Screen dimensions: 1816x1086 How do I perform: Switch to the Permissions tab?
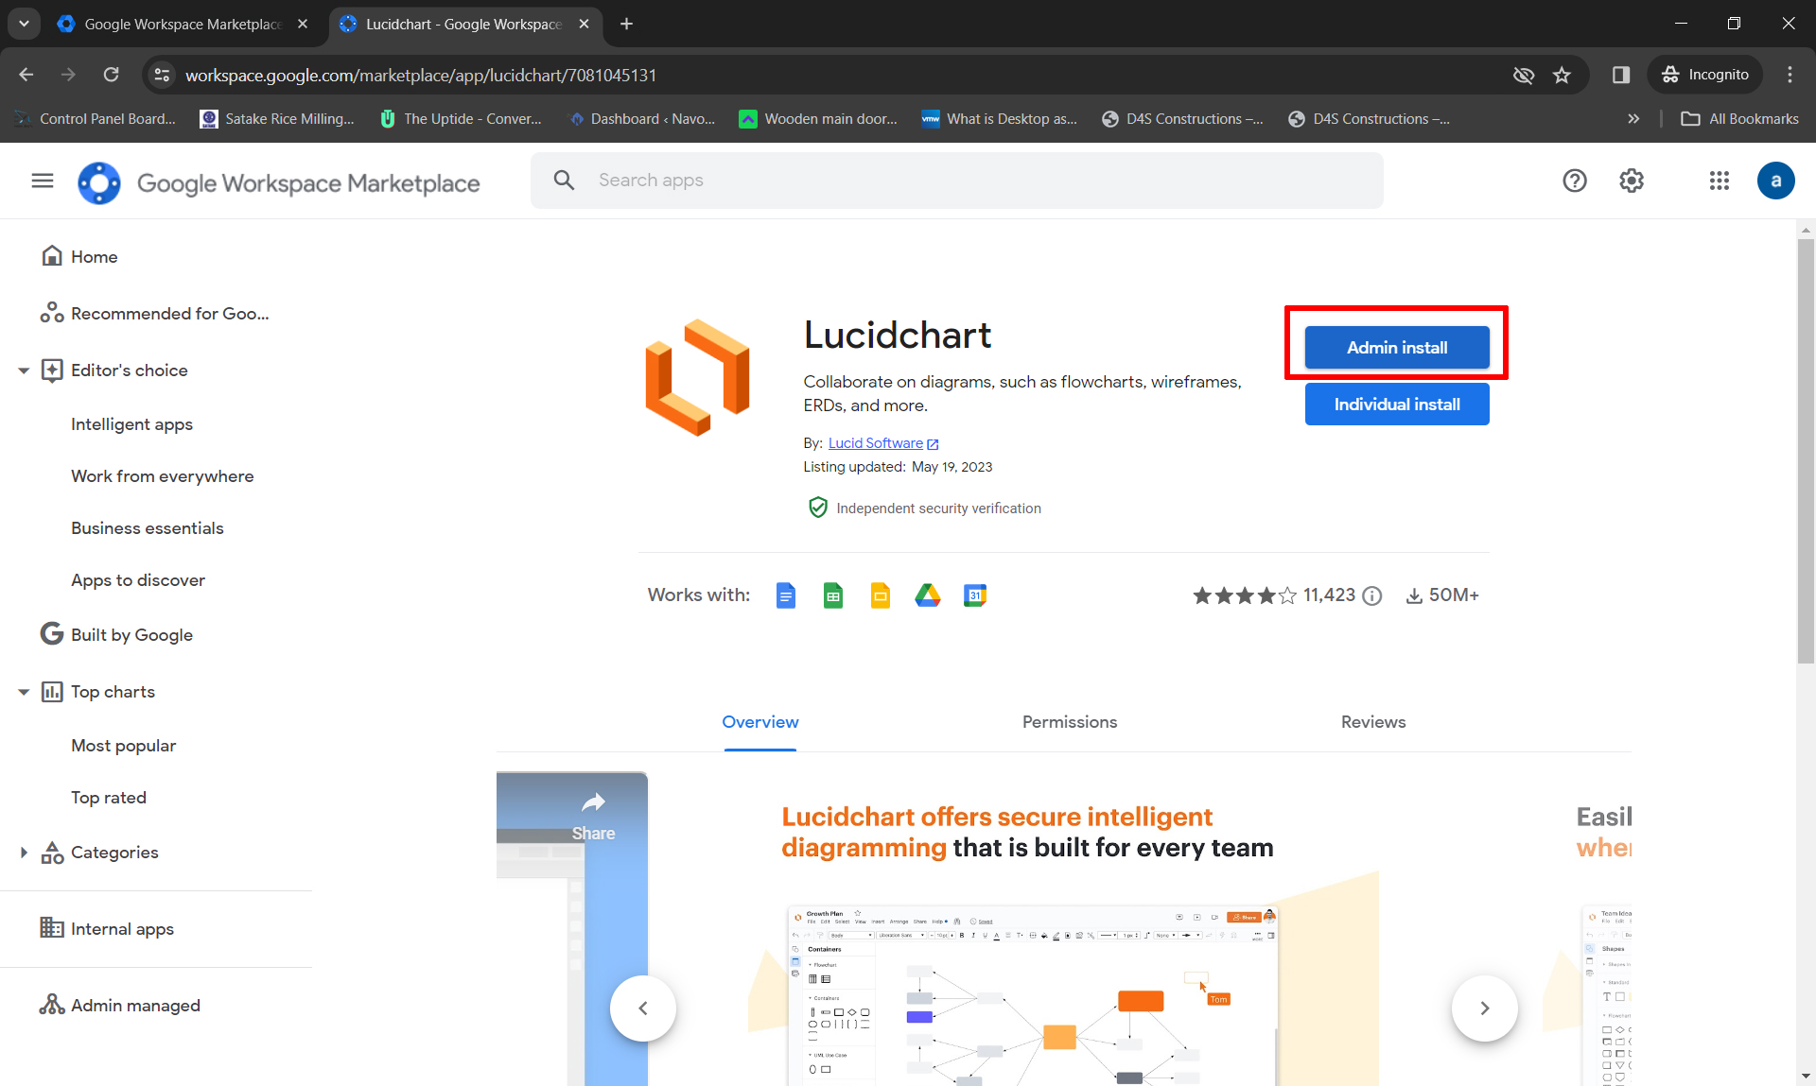point(1069,722)
